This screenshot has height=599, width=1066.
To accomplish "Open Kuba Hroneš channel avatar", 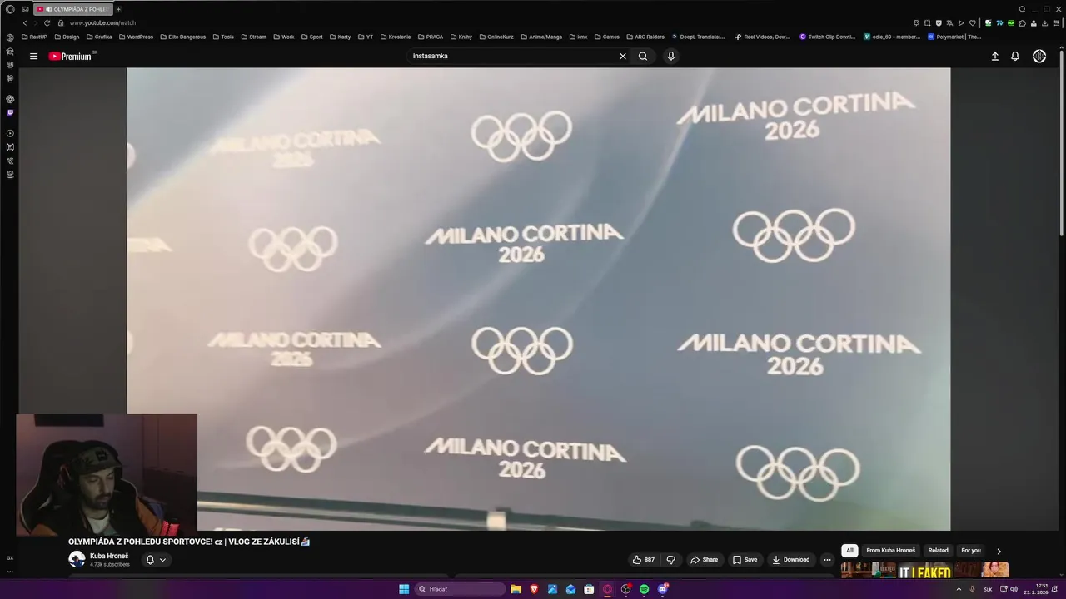I will (77, 560).
